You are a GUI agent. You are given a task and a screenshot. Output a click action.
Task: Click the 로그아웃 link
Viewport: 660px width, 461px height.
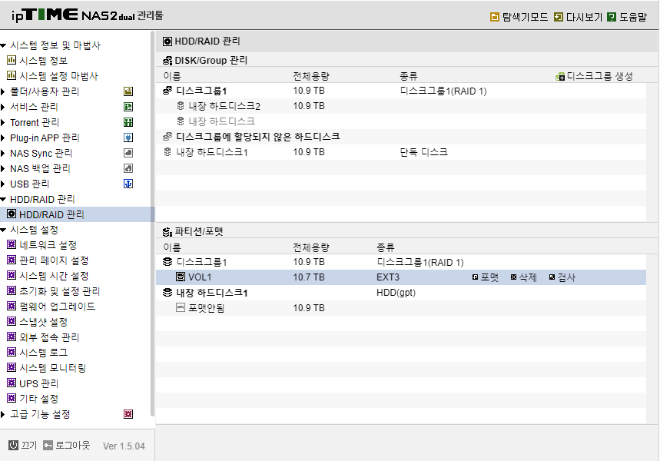(72, 445)
